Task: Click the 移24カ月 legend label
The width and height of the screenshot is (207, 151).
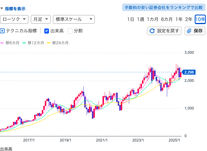Action: 60,43
